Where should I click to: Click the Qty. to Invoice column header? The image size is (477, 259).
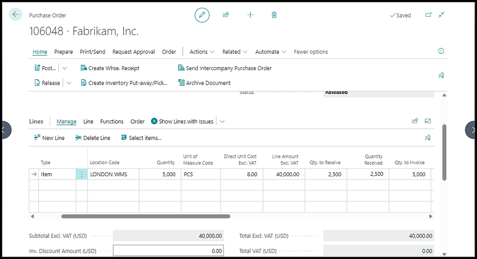409,163
